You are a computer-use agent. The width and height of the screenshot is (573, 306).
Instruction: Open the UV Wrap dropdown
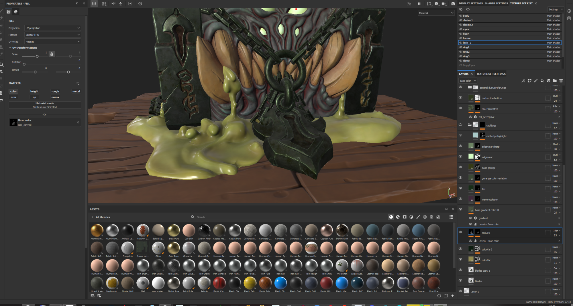pos(52,42)
